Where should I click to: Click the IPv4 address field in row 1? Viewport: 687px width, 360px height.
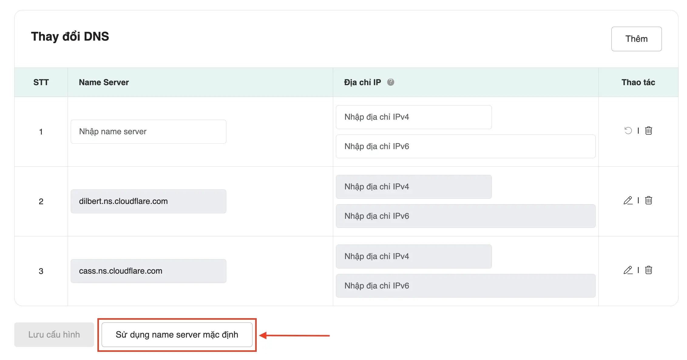point(414,117)
